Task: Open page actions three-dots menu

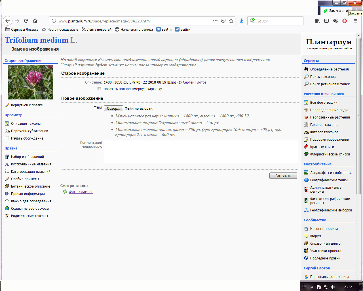Action: (215, 21)
